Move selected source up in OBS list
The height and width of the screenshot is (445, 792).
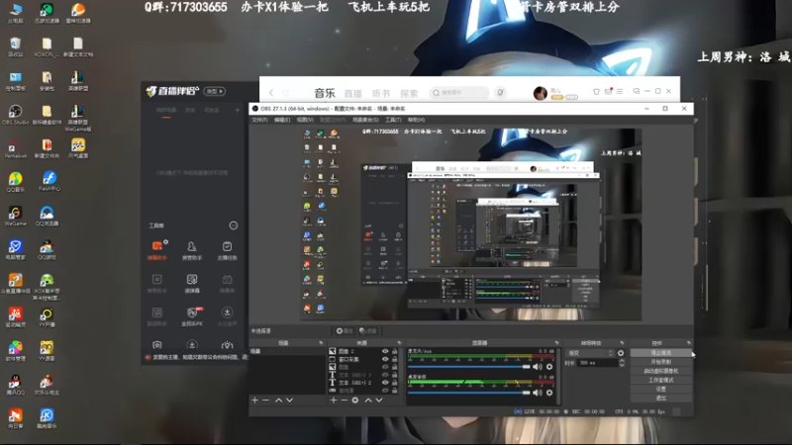pyautogui.click(x=368, y=400)
